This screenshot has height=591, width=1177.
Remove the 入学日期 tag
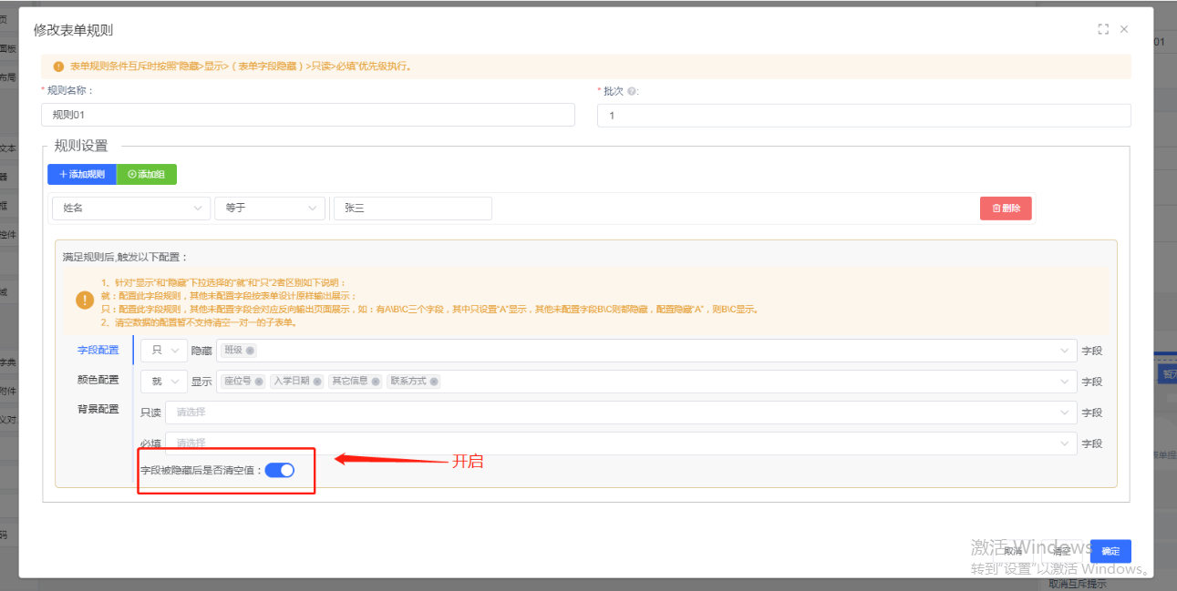[317, 382]
